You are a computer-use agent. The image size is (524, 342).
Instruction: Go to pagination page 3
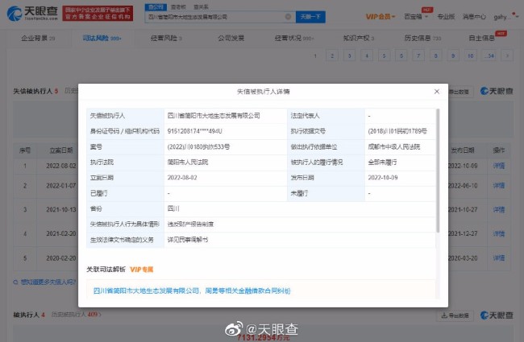[349, 56]
